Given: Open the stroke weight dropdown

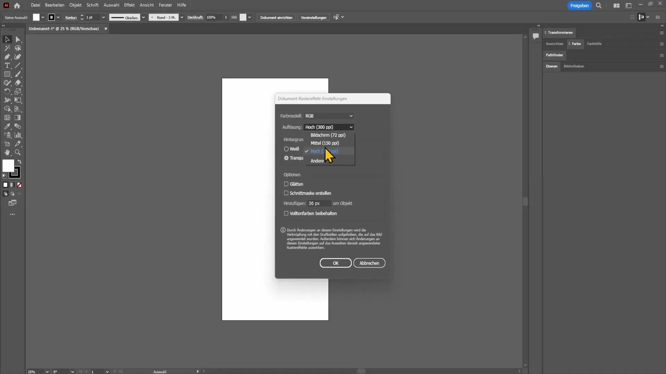Looking at the screenshot, I should 103,17.
